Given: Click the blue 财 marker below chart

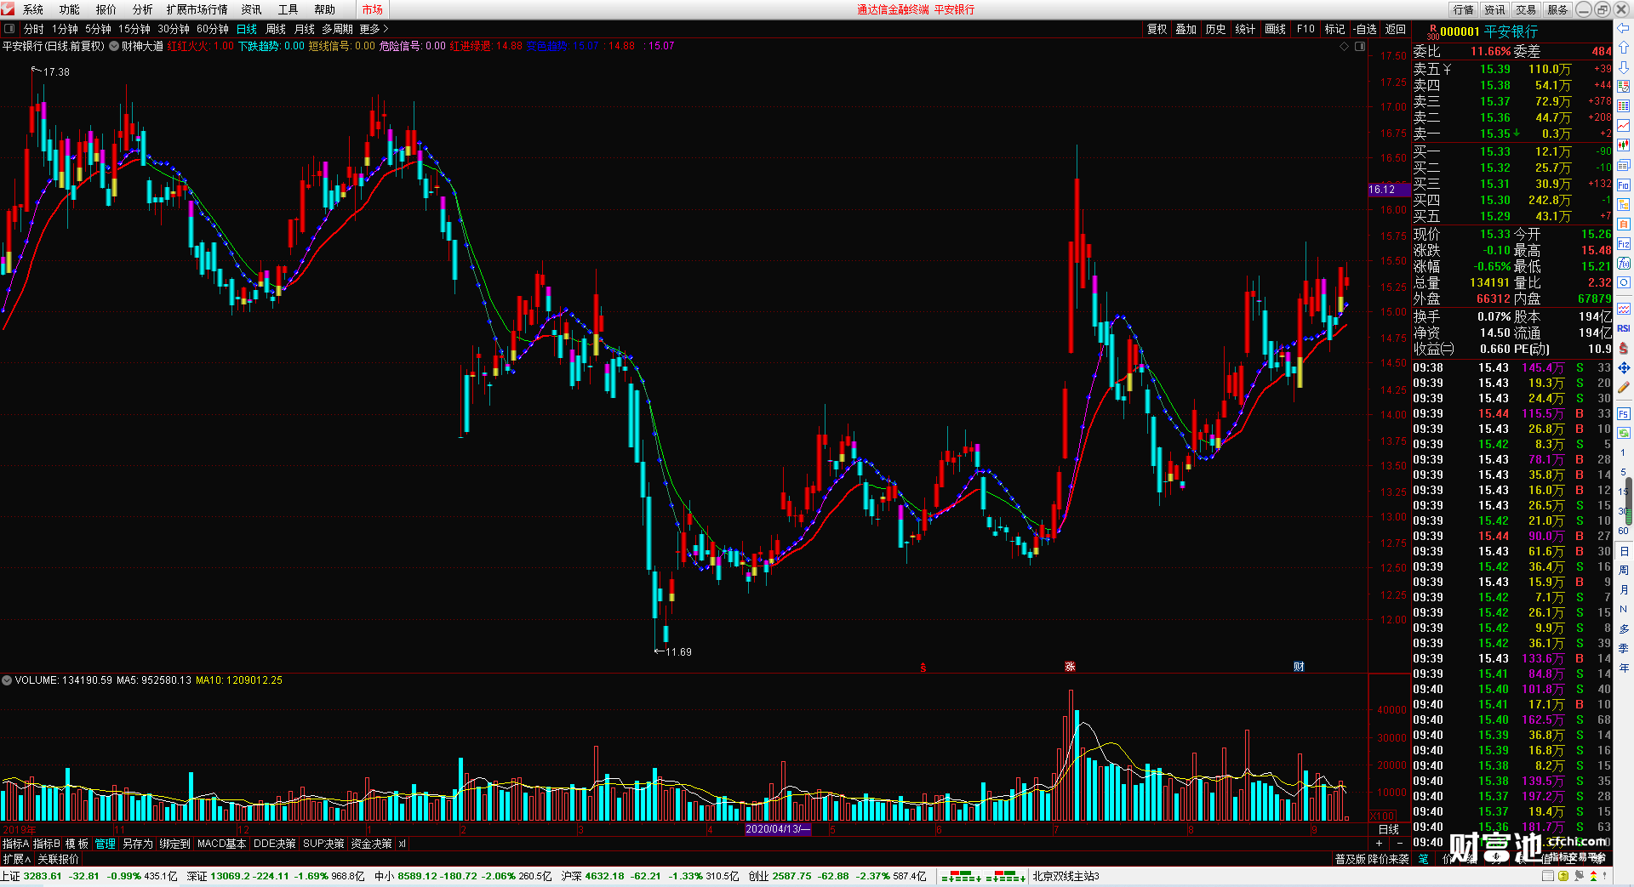Looking at the screenshot, I should click(x=1299, y=667).
